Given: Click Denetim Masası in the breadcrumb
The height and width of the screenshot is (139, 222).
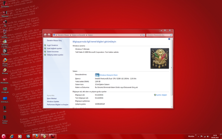Looking at the screenshot, I should tap(63, 35).
